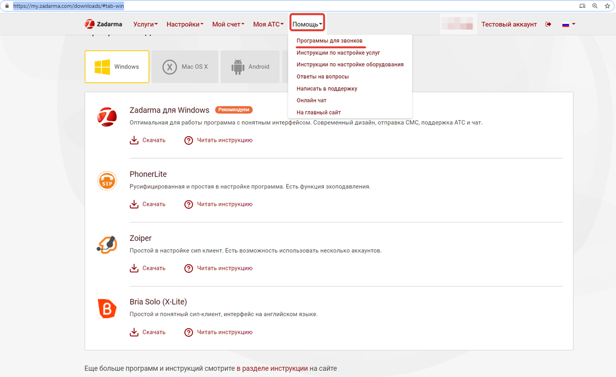616x377 pixels.
Task: Click the question icon for Zoiper instructions
Action: (x=188, y=268)
